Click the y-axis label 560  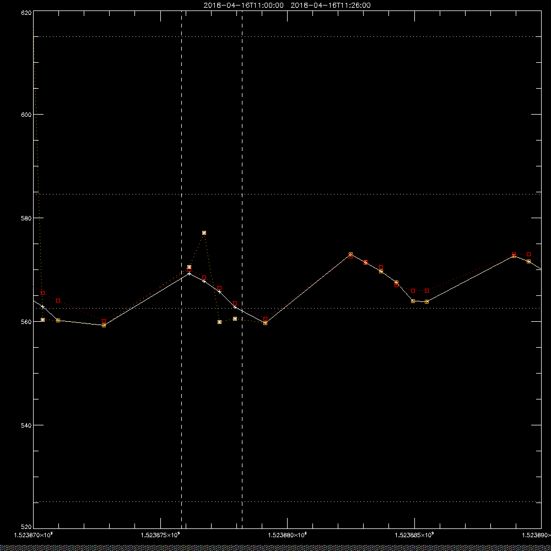tap(26, 322)
